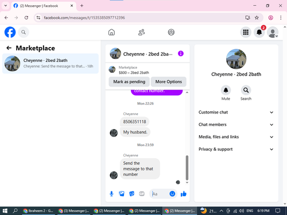Click the seen-by avatar below the last message
287x215 pixels.
178,182
